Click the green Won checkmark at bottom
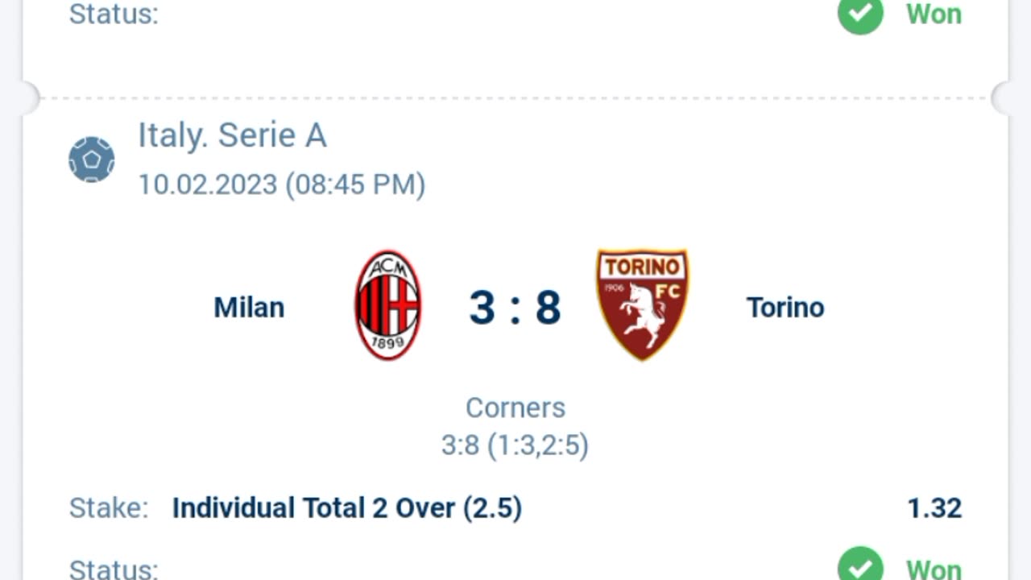1031x580 pixels. coord(860,565)
